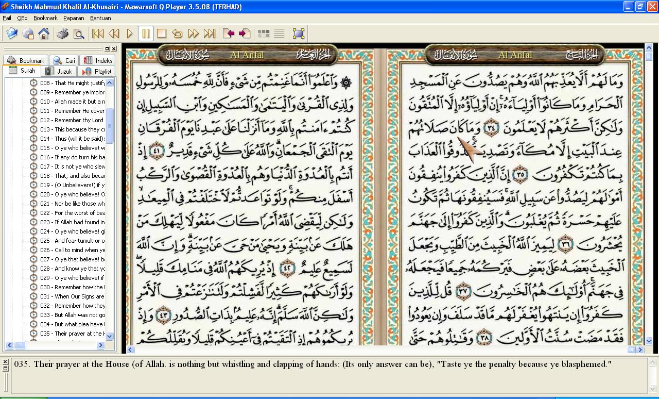Click the surah list scroll-right arrow

pyautogui.click(x=101, y=345)
